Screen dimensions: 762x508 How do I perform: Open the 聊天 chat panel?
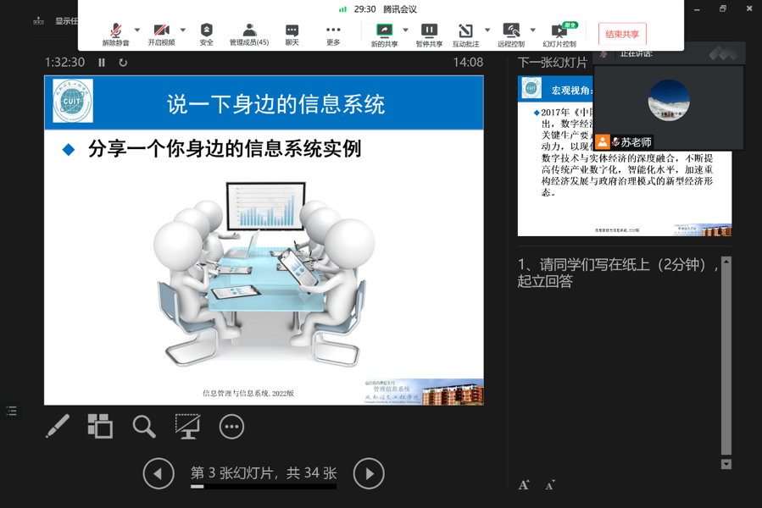click(292, 34)
